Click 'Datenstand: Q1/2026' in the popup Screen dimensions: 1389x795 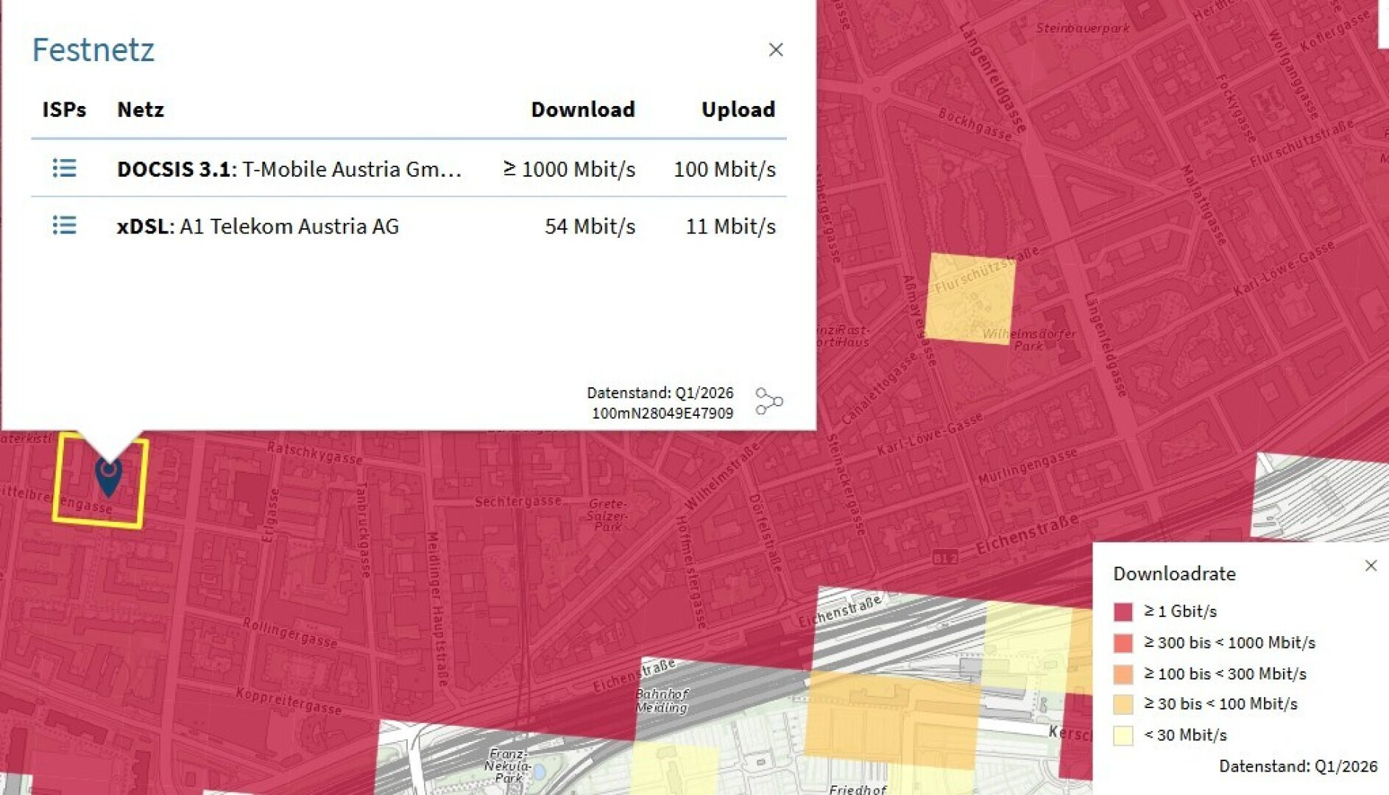pos(660,392)
